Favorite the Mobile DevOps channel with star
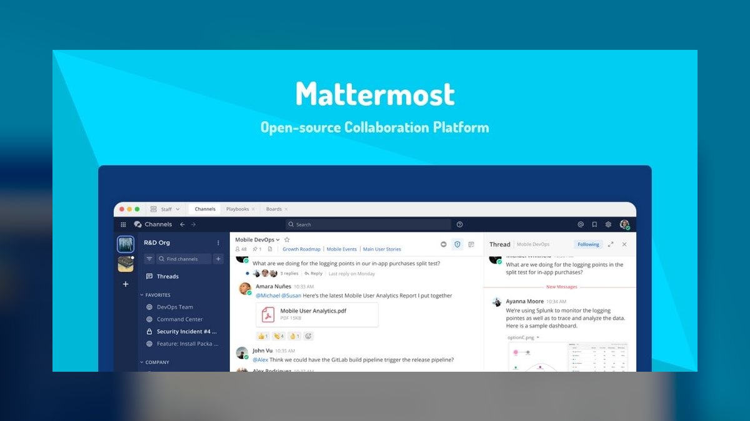This screenshot has height=421, width=750. click(x=287, y=240)
